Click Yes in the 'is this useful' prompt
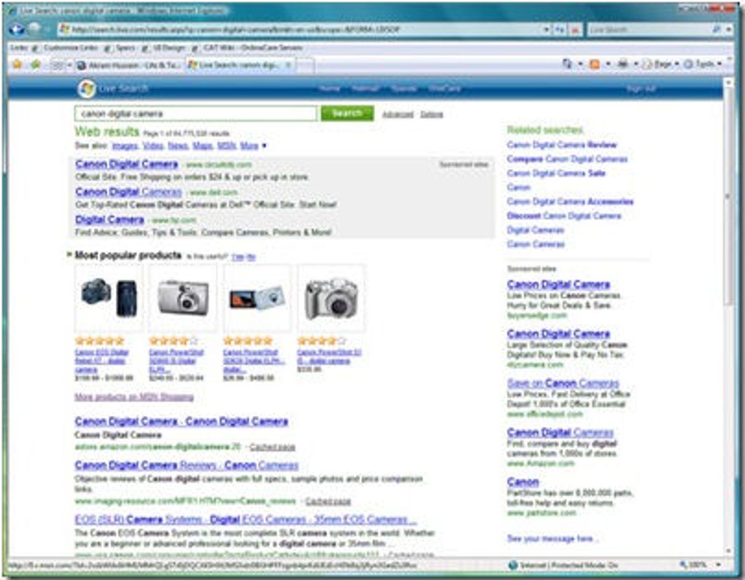 click(238, 257)
